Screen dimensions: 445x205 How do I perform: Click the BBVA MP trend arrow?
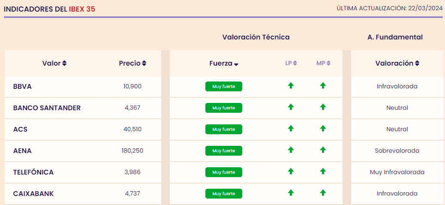(323, 86)
